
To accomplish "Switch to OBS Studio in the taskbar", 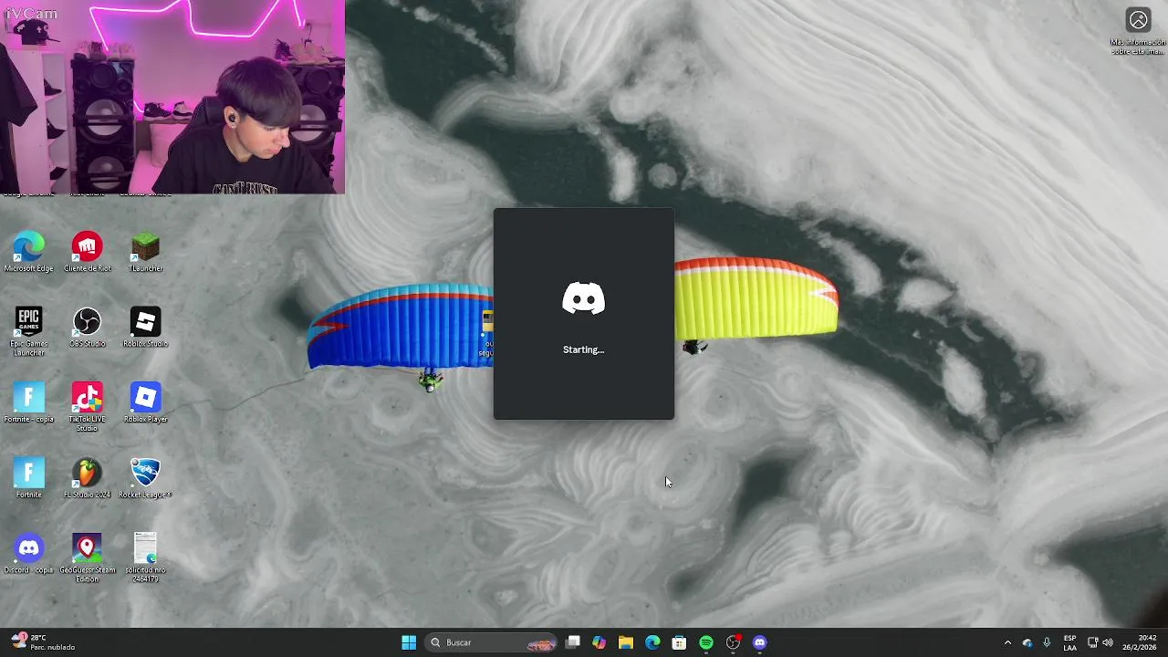I will click(x=733, y=642).
